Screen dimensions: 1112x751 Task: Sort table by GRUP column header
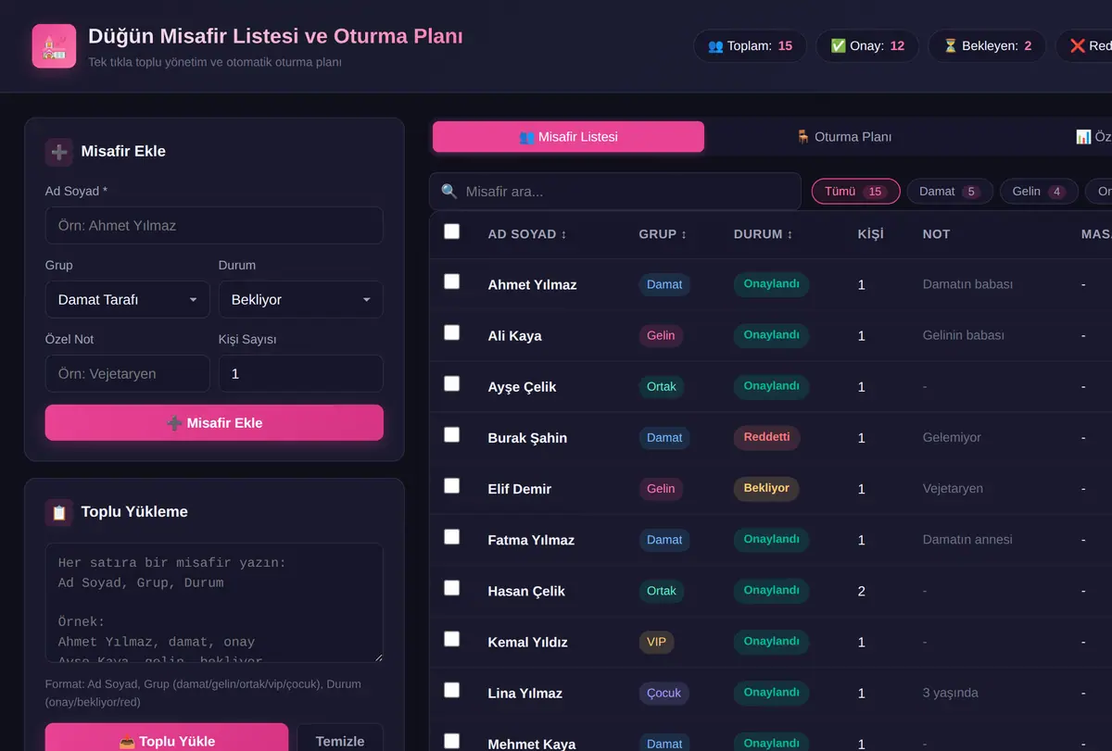663,234
